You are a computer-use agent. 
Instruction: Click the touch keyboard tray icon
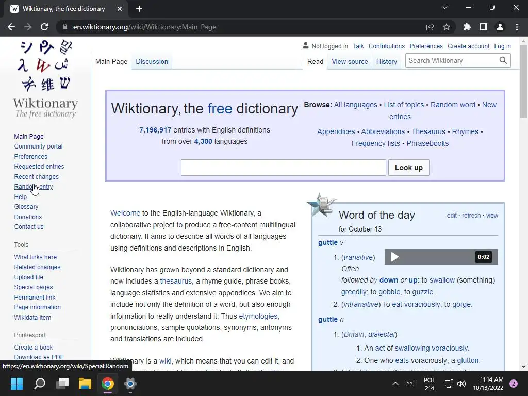click(410, 384)
